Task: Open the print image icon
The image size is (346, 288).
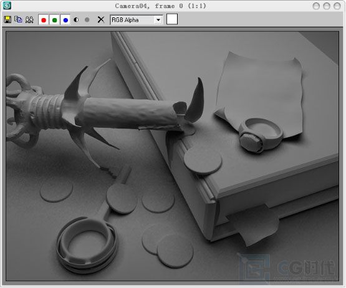Action: tap(29, 20)
